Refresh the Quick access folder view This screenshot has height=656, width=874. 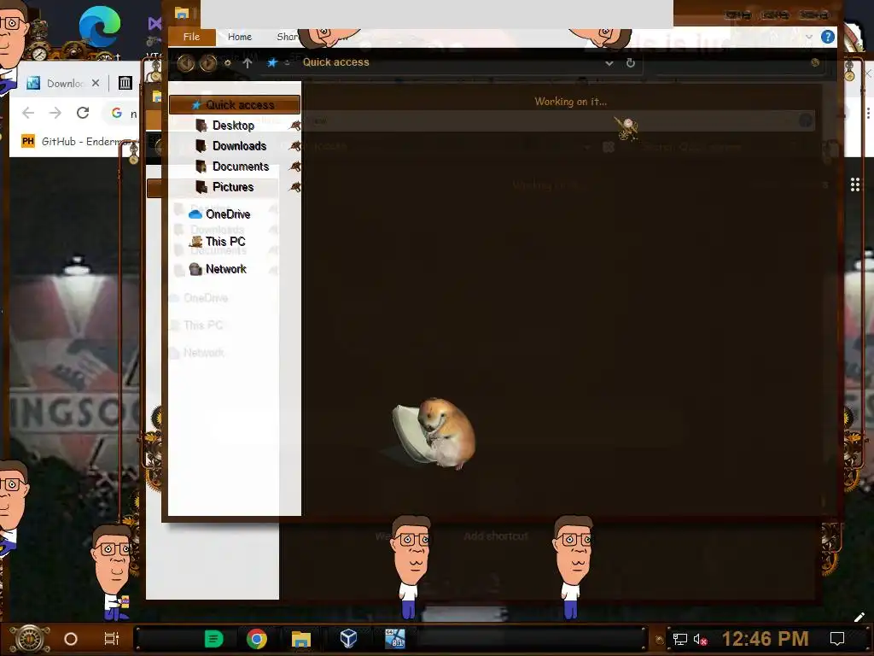pyautogui.click(x=631, y=62)
